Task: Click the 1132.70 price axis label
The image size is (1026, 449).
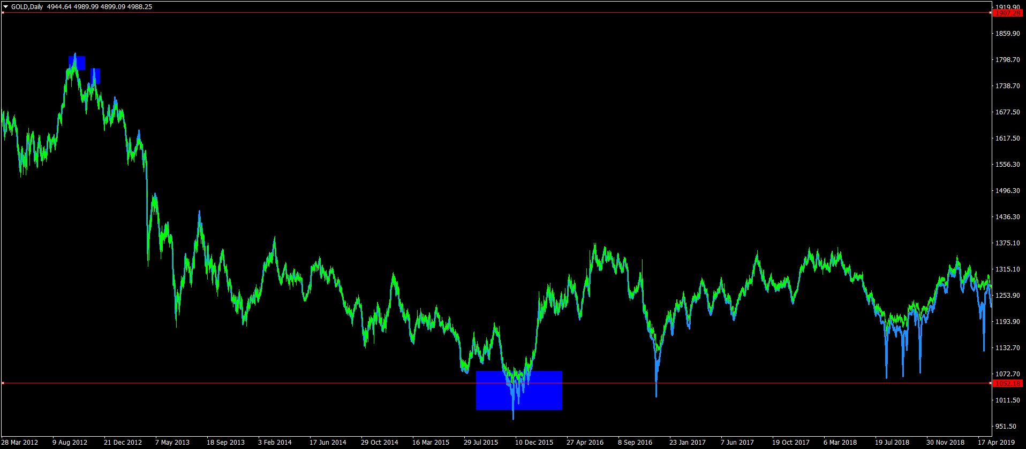Action: (x=1007, y=347)
